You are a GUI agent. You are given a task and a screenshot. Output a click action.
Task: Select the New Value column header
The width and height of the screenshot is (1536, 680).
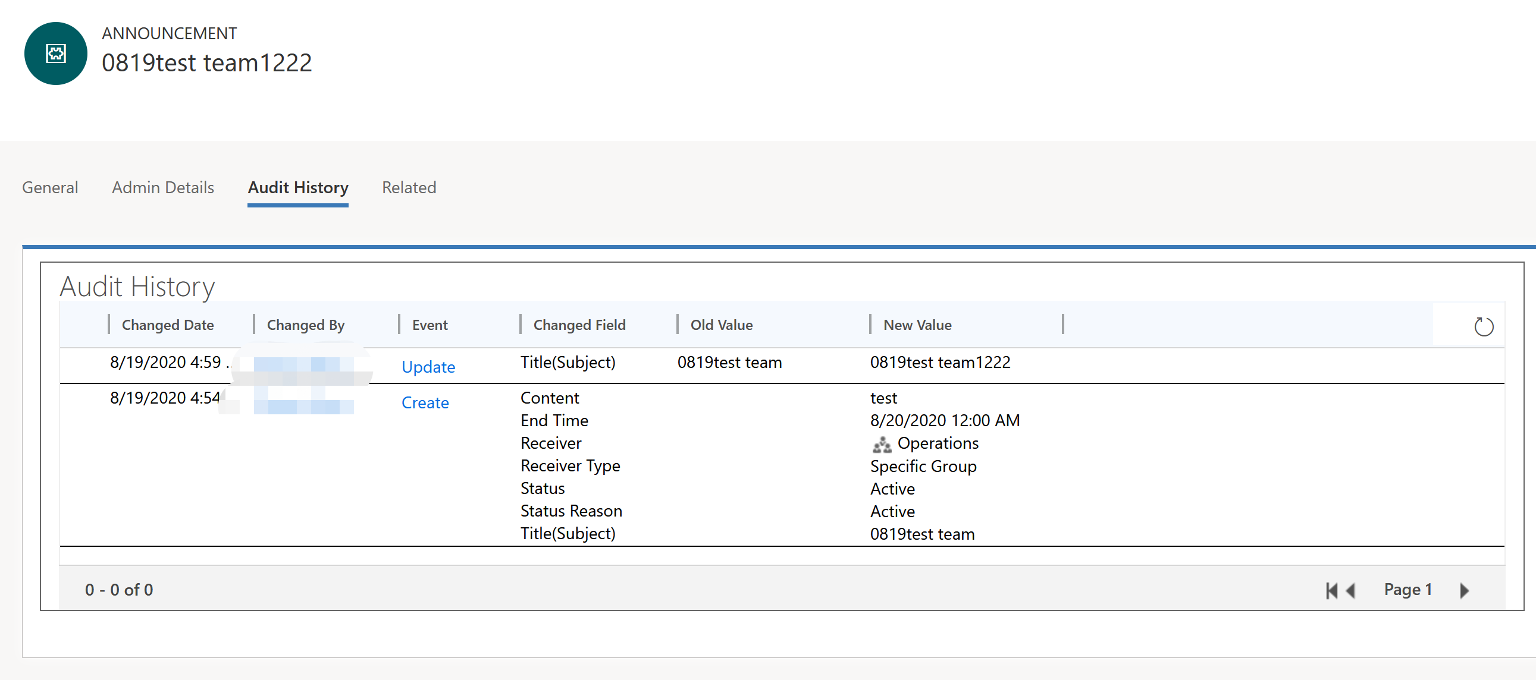click(x=918, y=324)
